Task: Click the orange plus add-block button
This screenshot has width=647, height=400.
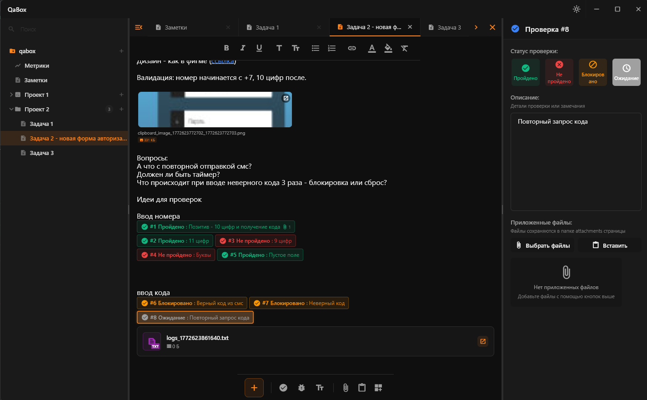Action: click(254, 388)
